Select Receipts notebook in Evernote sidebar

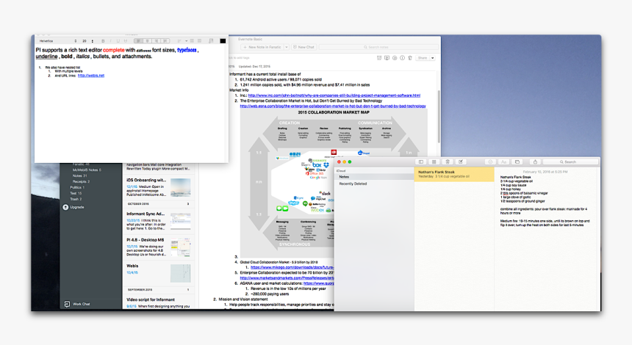81,181
